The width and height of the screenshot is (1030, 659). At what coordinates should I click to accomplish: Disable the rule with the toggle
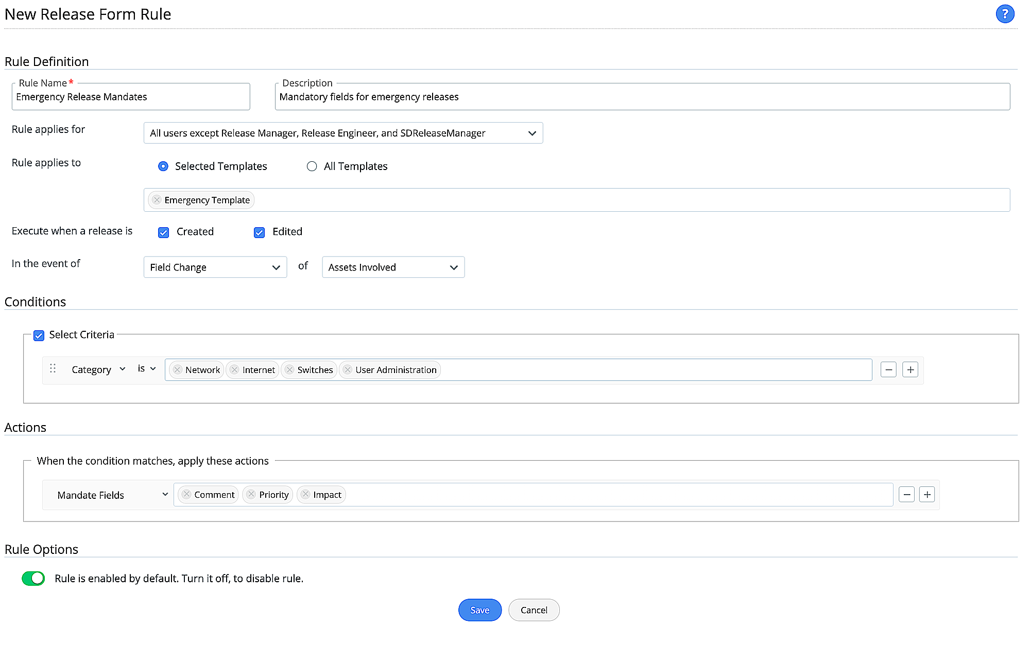tap(33, 579)
